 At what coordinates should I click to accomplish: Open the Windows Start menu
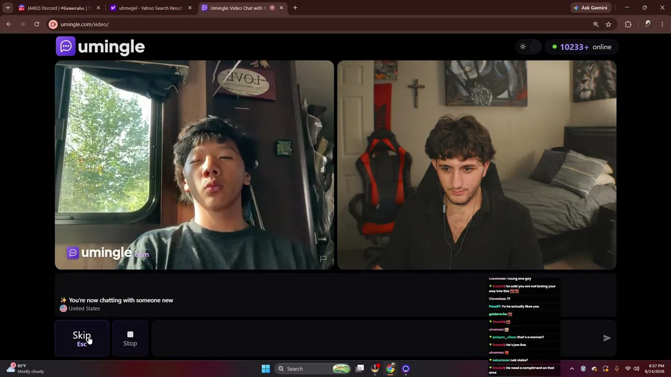click(x=266, y=369)
